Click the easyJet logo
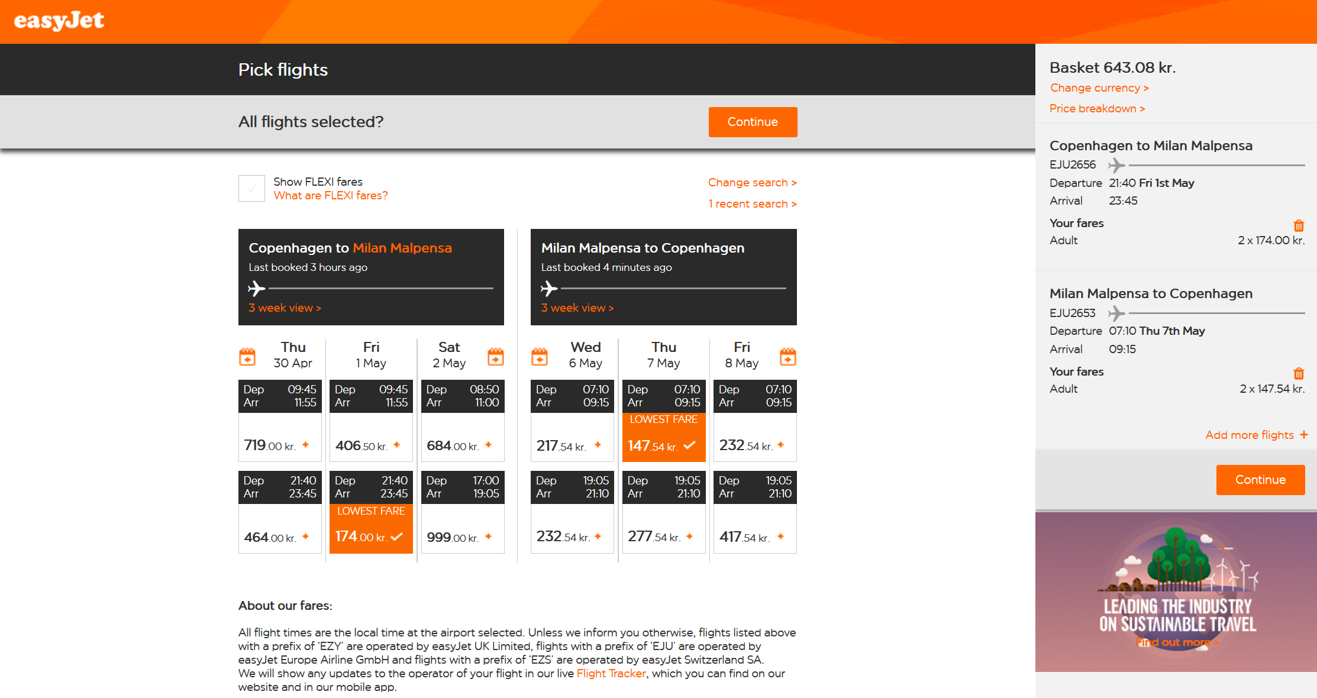Viewport: 1317px width, 698px height. click(x=59, y=21)
